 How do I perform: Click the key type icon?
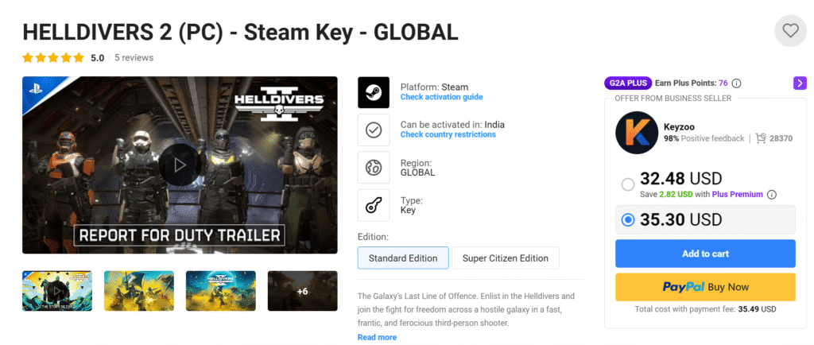point(374,205)
